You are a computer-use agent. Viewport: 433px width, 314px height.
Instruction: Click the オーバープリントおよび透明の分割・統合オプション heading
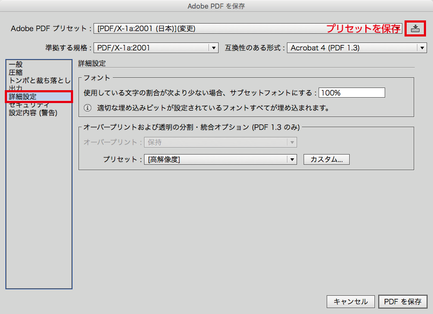coord(191,127)
